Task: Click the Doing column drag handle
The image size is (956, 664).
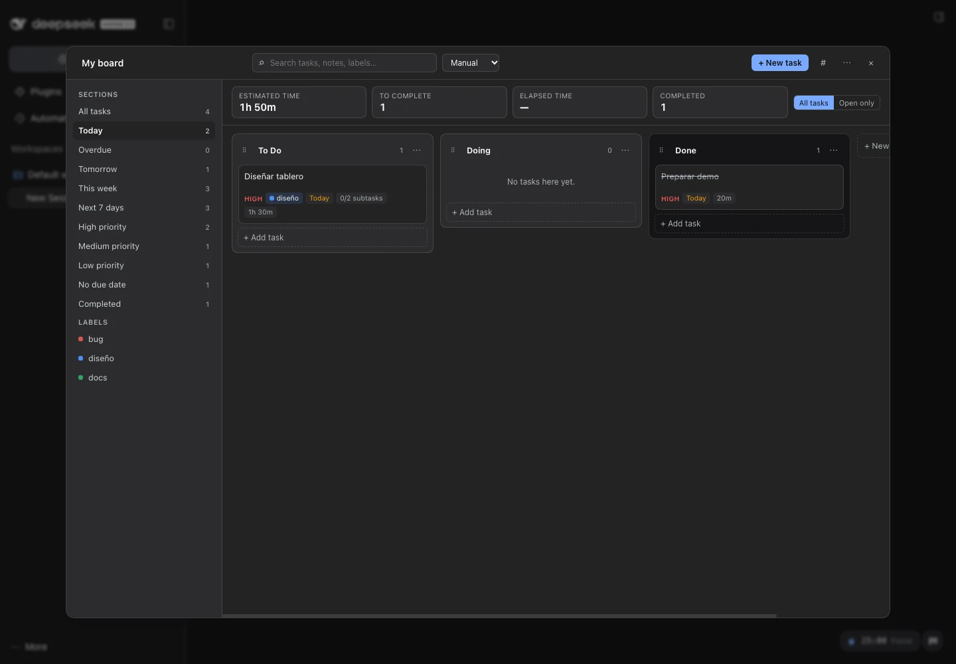Action: click(453, 150)
